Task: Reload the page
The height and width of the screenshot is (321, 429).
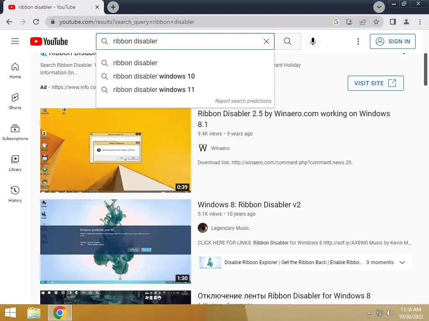Action: coord(36,22)
